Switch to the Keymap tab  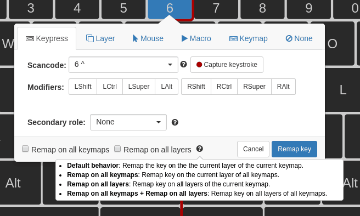[249, 38]
